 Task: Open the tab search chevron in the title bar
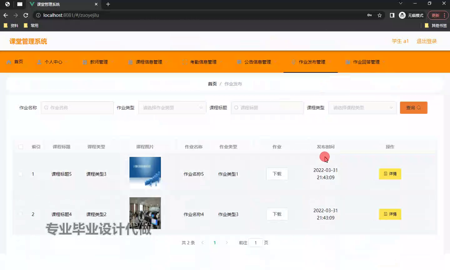[401, 3]
